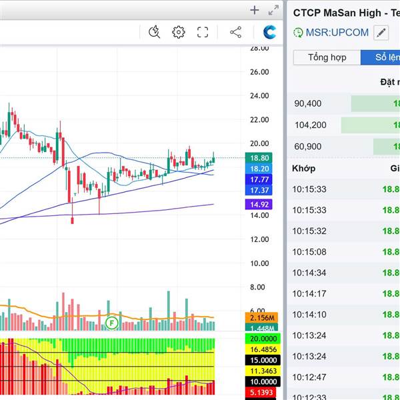This screenshot has width=400, height=400.
Task: Click the 5.1393 red indicator label
Action: click(x=261, y=393)
